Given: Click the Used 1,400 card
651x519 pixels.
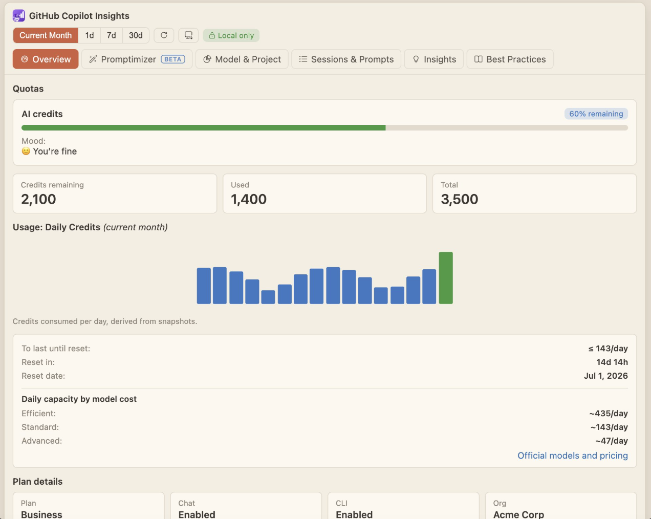Looking at the screenshot, I should pos(324,193).
